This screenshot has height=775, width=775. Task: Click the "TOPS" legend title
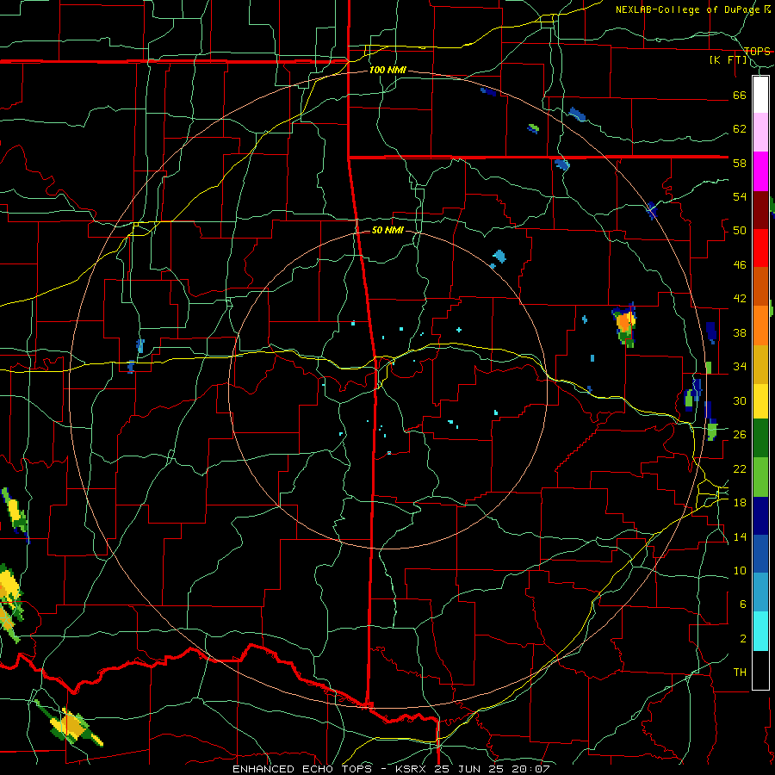(x=757, y=52)
